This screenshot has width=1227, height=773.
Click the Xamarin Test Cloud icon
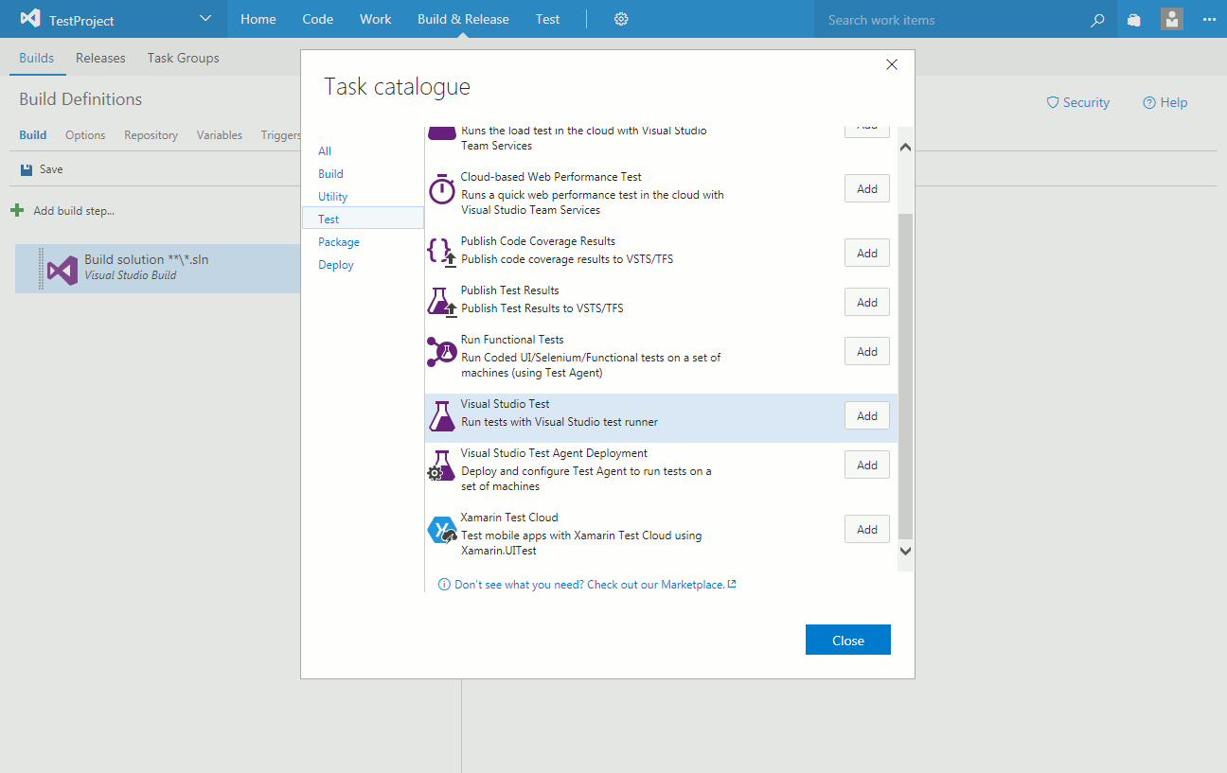(441, 531)
